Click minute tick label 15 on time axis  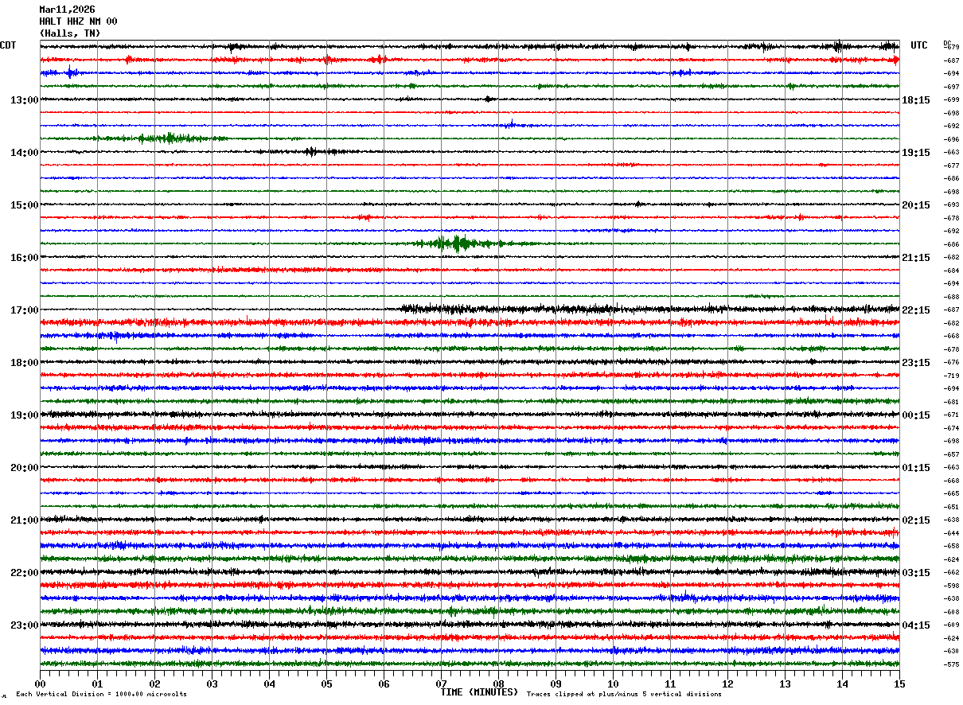pos(899,684)
